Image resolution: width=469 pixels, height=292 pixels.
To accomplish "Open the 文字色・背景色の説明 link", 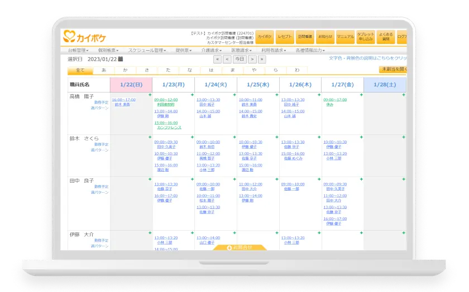I will coord(367,58).
